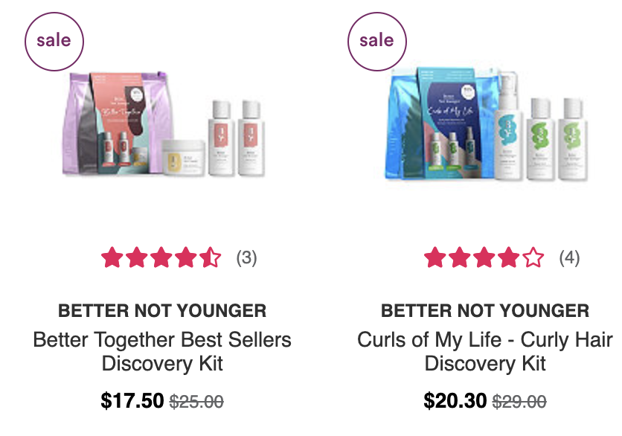The image size is (622, 436).
Task: Open Better Together kit product image
Action: [x=164, y=124]
